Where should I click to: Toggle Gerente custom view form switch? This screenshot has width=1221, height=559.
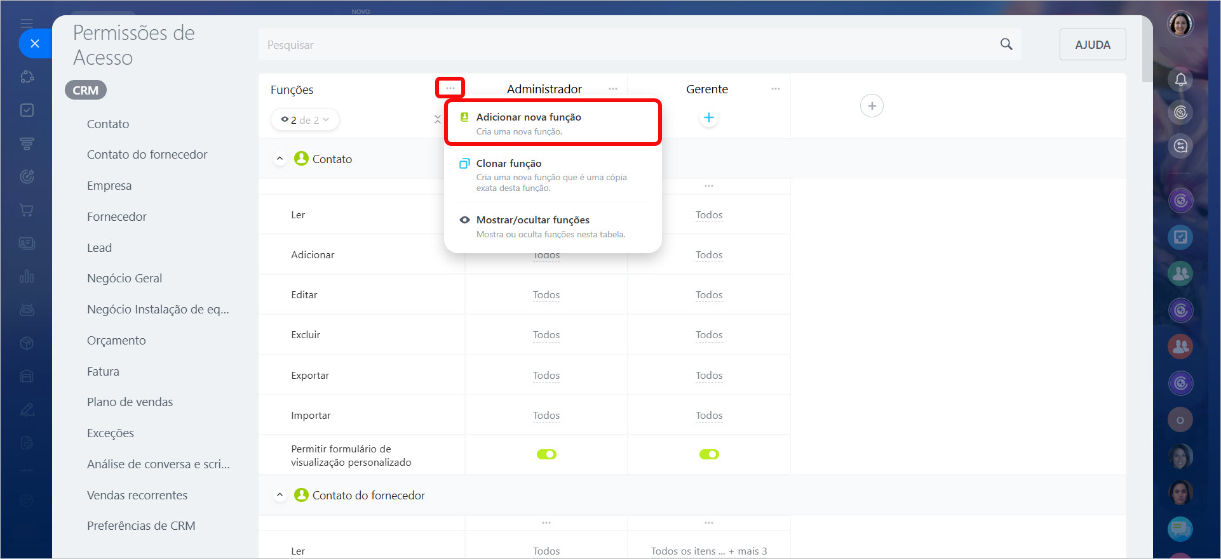tap(709, 454)
